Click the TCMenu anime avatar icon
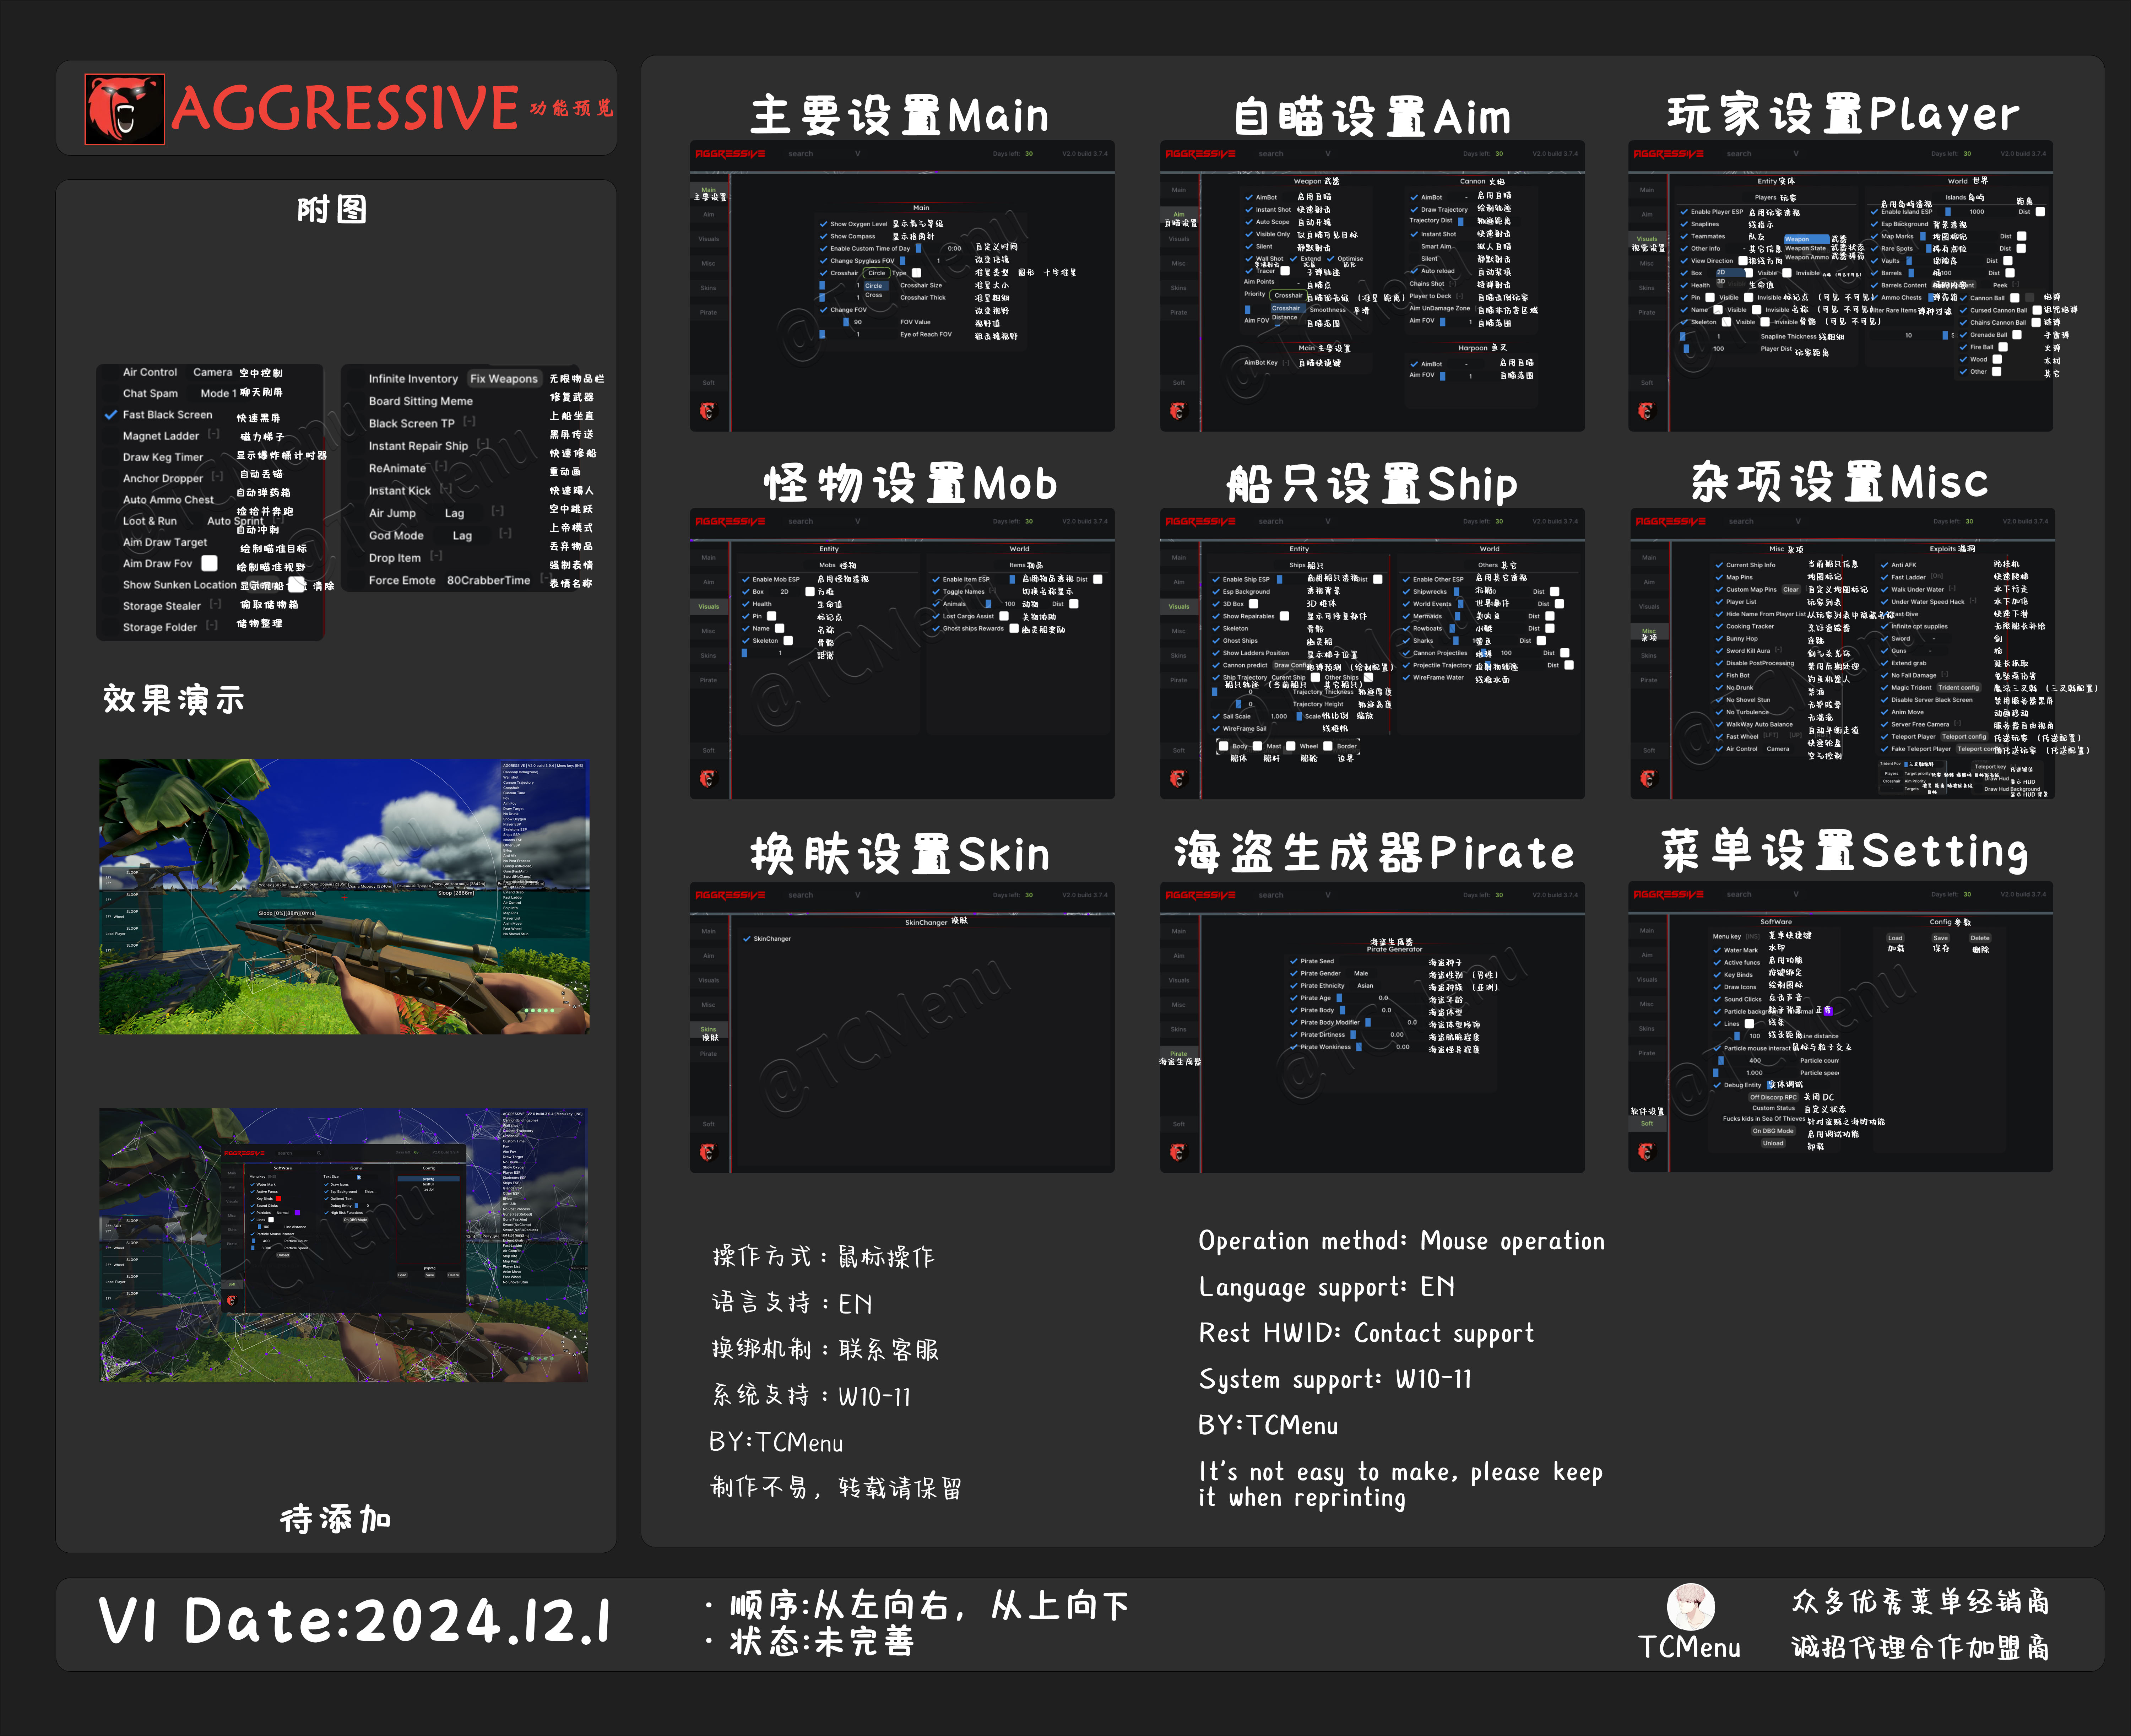The image size is (2131, 1736). [x=1690, y=1607]
